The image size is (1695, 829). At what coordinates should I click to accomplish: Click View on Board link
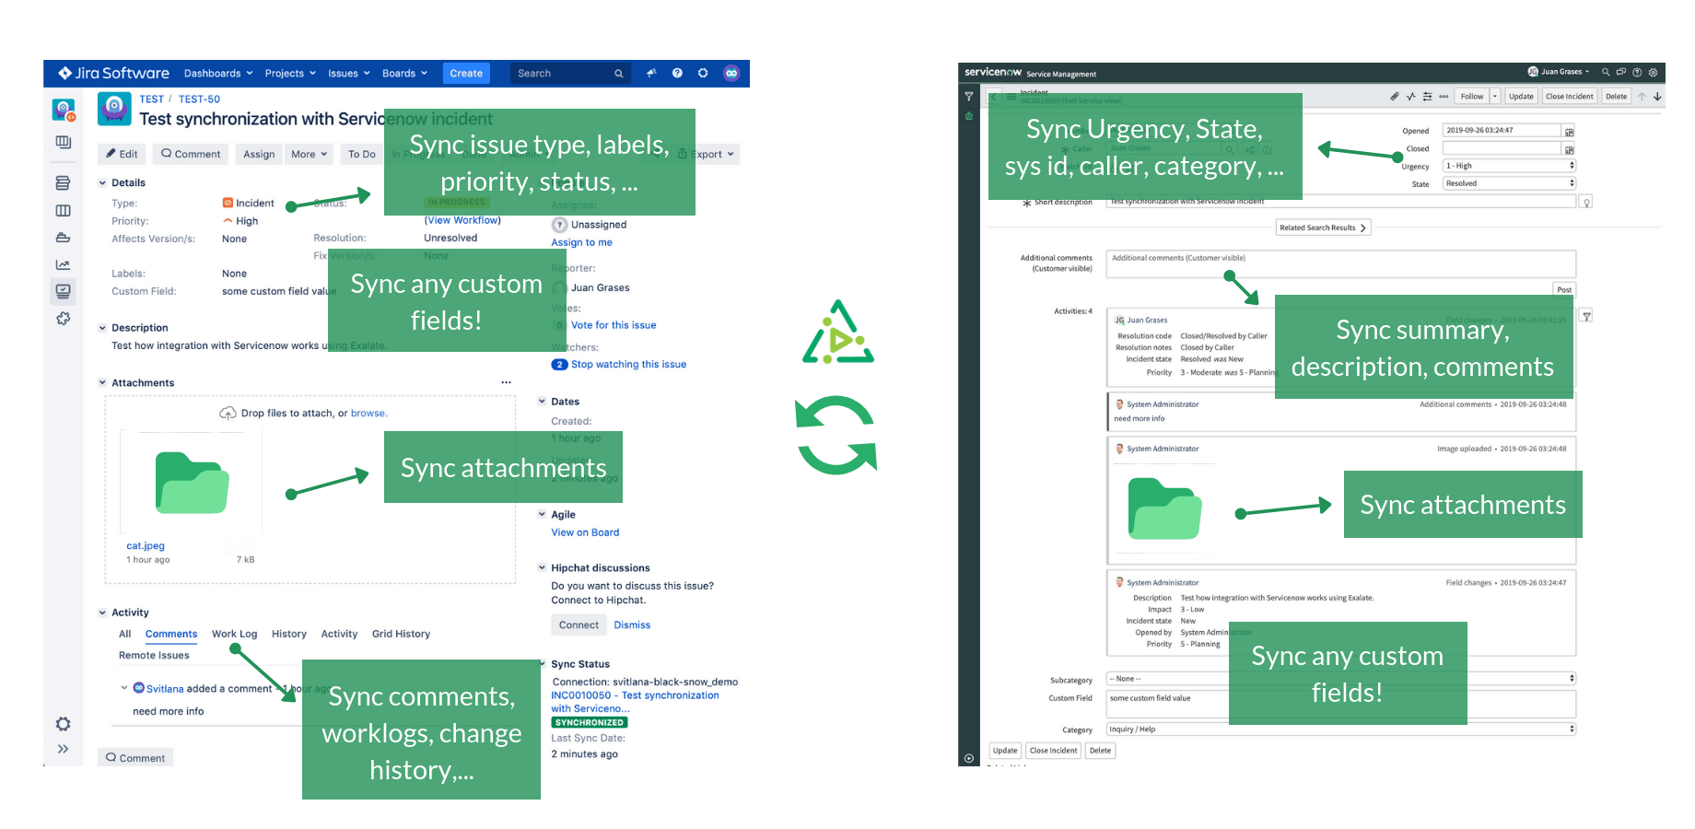[585, 532]
